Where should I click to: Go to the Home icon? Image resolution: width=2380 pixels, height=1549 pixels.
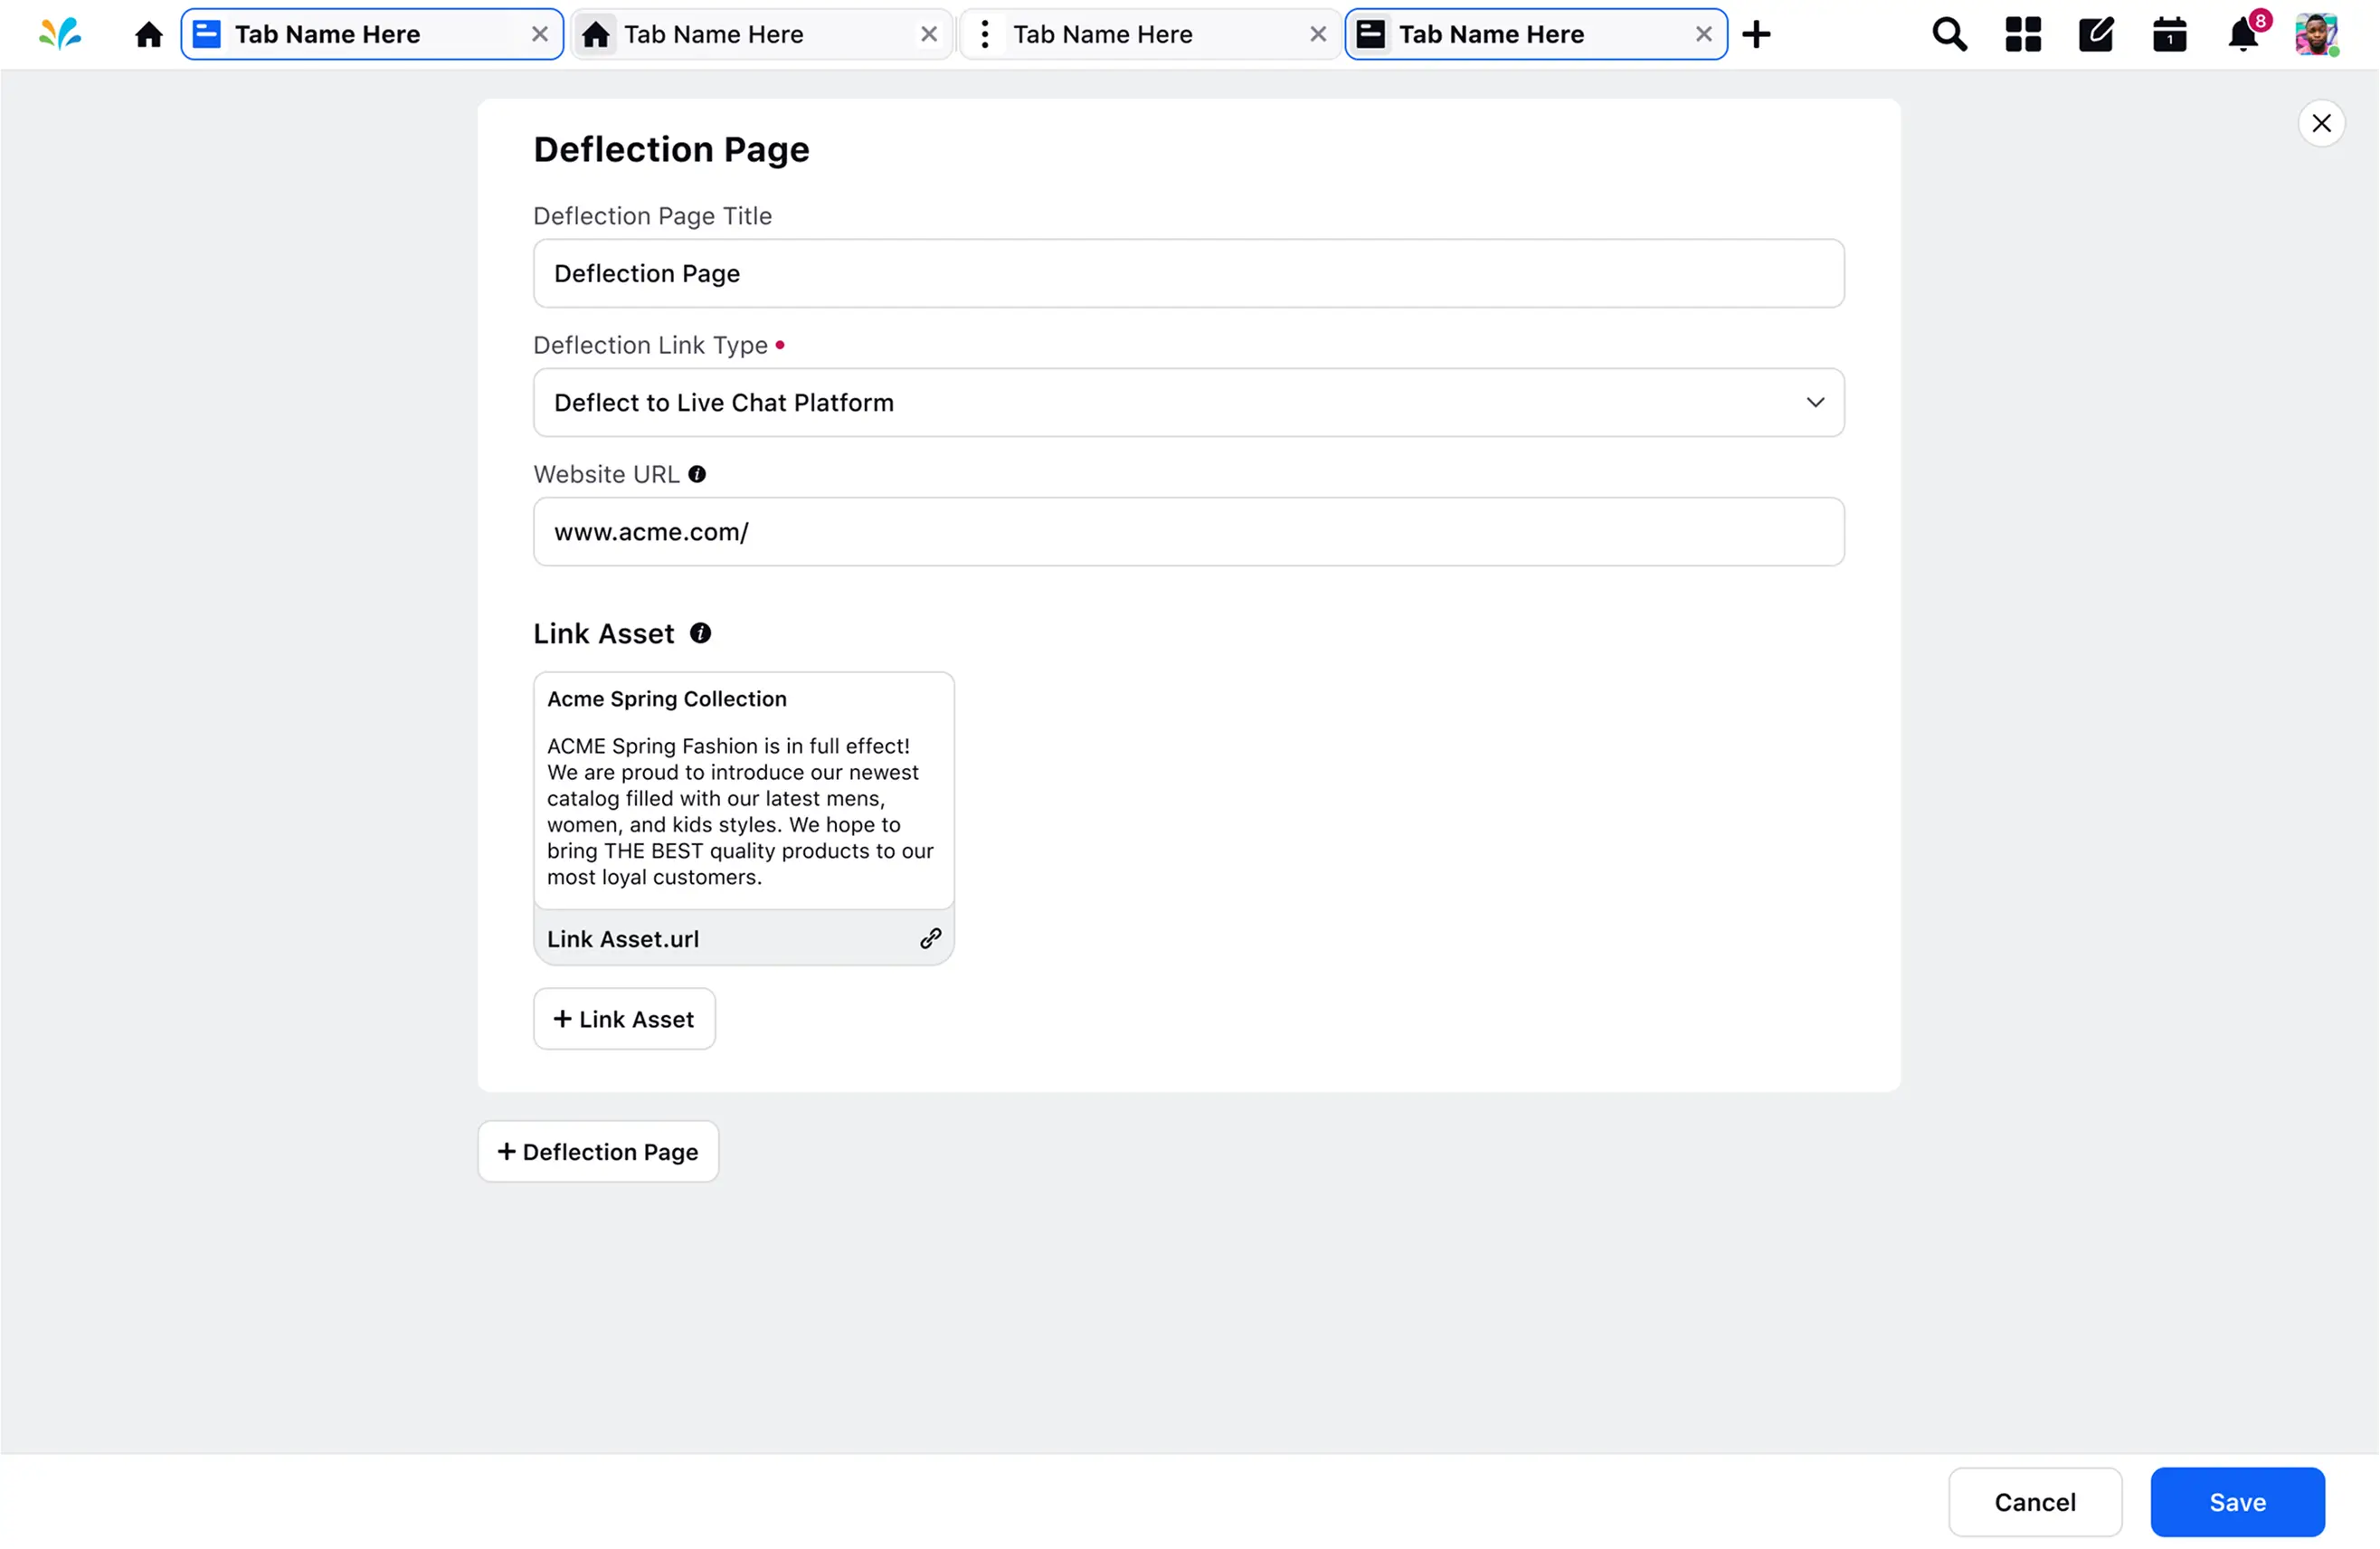149,35
